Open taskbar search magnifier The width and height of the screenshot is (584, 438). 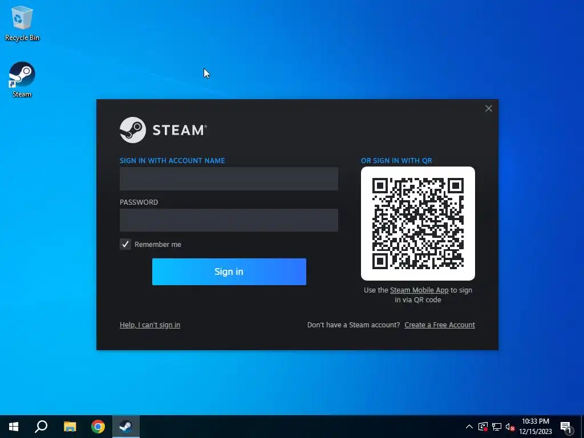pos(41,427)
